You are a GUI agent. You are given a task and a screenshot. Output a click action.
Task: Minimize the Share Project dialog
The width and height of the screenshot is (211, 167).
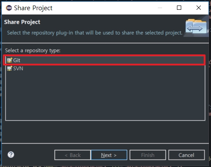[160, 8]
